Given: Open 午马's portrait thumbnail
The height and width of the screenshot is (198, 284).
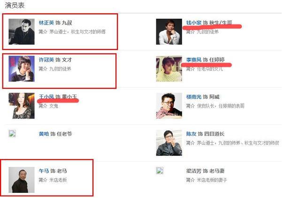Looking at the screenshot, I should pos(22,180).
